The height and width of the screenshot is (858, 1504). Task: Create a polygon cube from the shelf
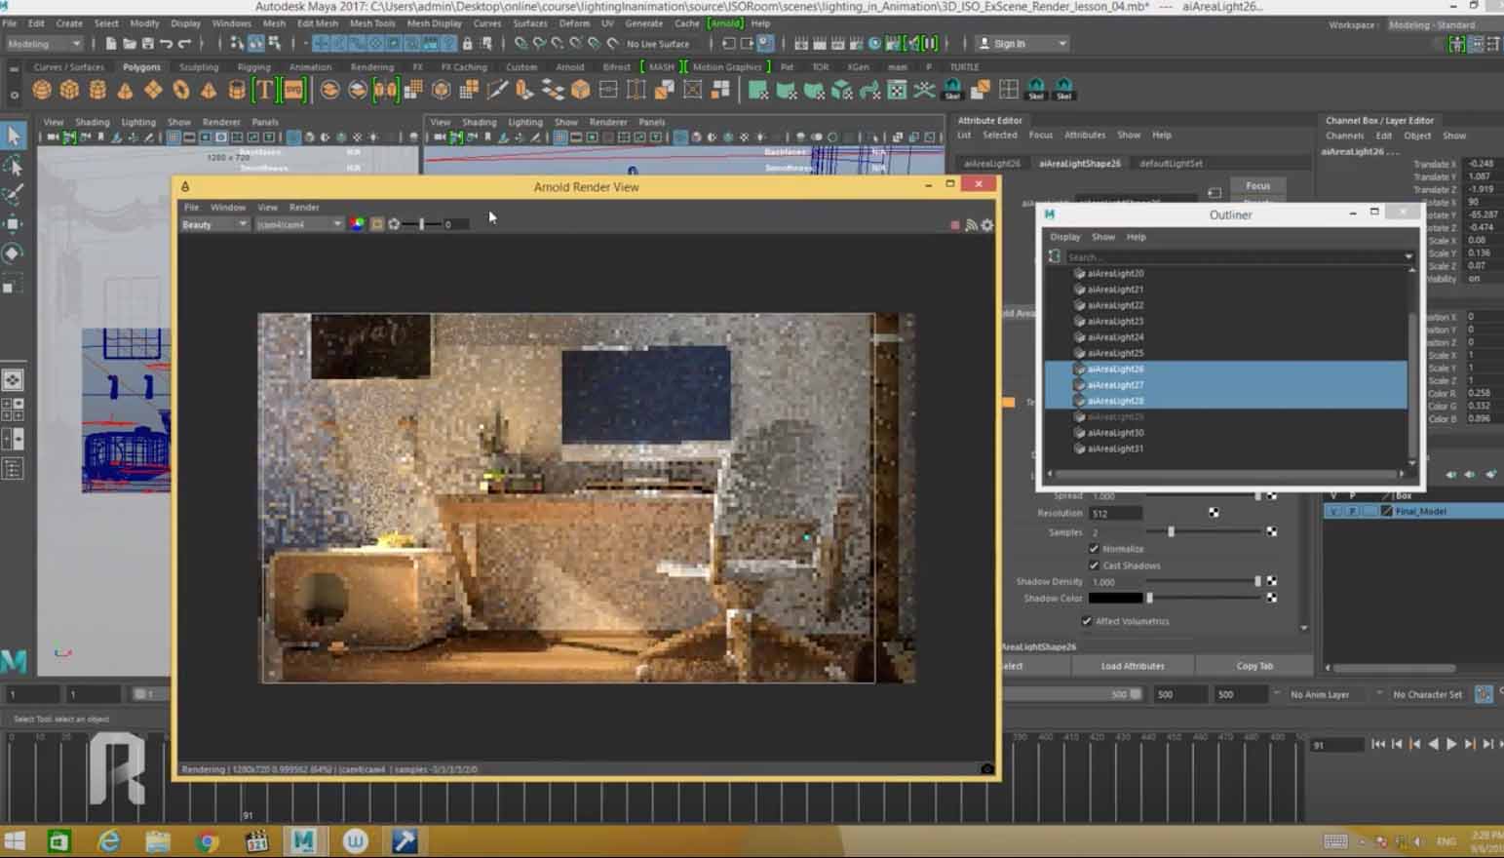(x=69, y=91)
